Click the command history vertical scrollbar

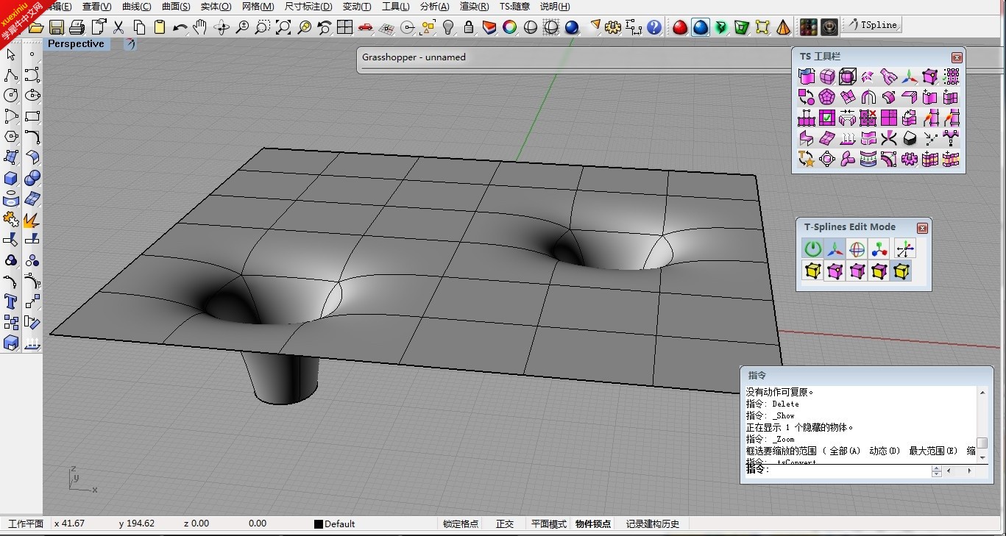point(982,424)
